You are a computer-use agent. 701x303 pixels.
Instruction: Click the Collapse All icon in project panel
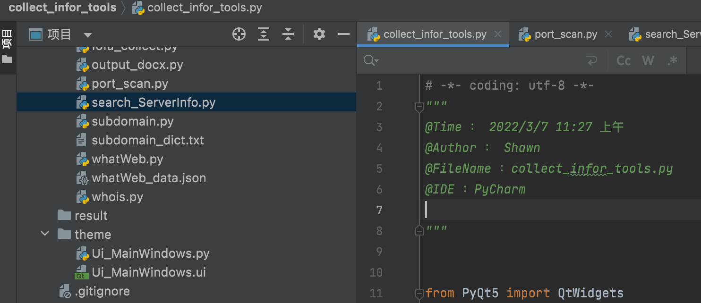point(288,34)
